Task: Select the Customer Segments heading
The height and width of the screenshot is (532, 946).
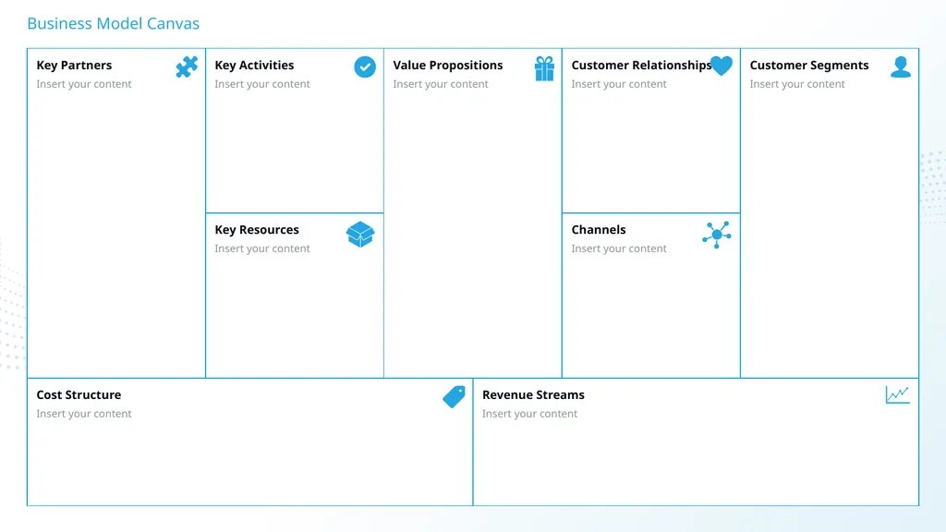Action: tap(809, 66)
